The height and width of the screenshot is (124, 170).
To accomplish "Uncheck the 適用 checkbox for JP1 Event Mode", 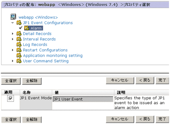I will click(10, 98).
